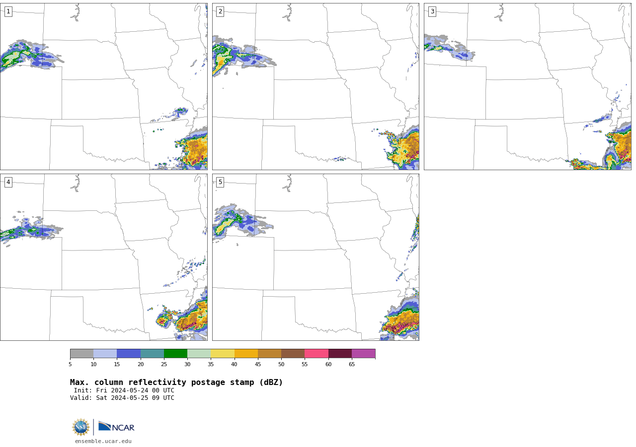The image size is (636, 447).
Task: Open ensemble member 2 reflectivity map
Action: pyautogui.click(x=316, y=86)
